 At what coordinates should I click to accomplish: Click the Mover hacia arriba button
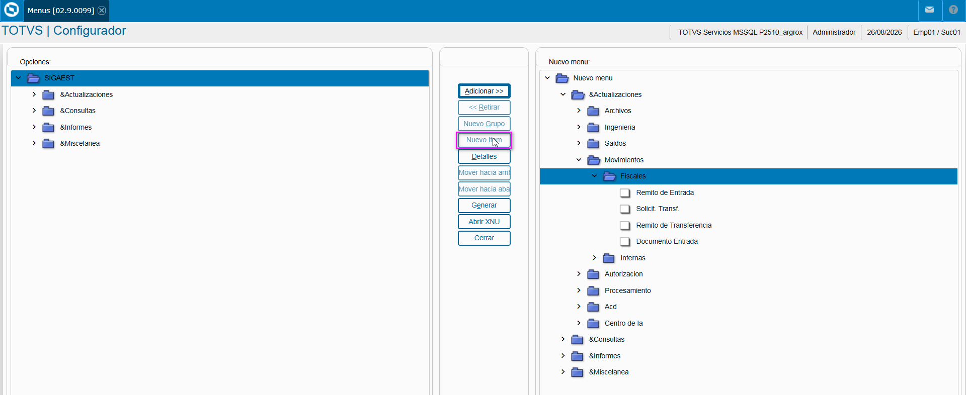484,172
